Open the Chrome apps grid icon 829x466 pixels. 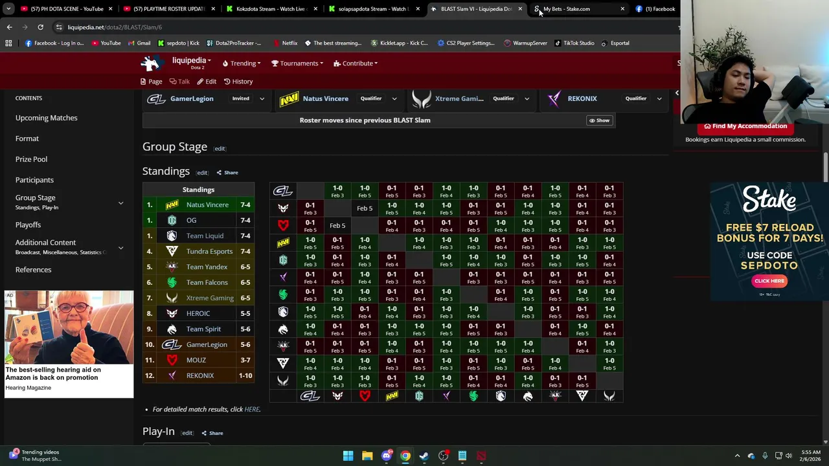click(8, 43)
